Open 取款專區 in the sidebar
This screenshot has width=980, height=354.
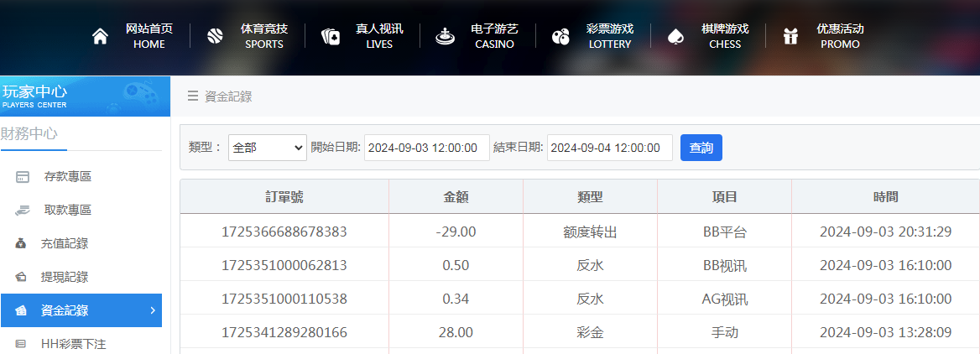67,210
